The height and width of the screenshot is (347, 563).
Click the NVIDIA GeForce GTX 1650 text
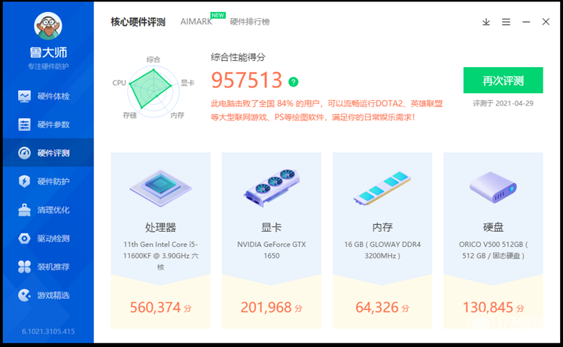point(272,250)
